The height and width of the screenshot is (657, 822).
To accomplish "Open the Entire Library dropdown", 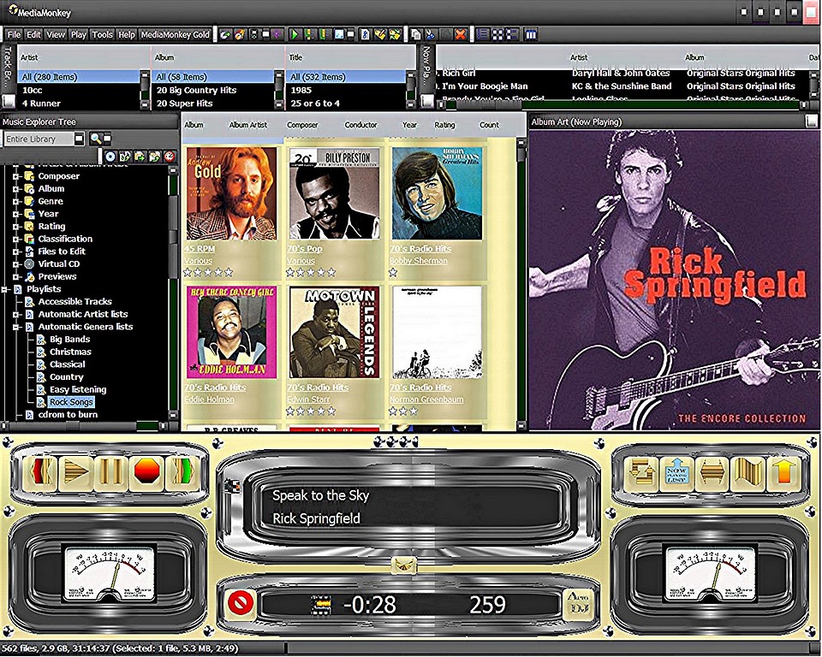I will pyautogui.click(x=79, y=139).
